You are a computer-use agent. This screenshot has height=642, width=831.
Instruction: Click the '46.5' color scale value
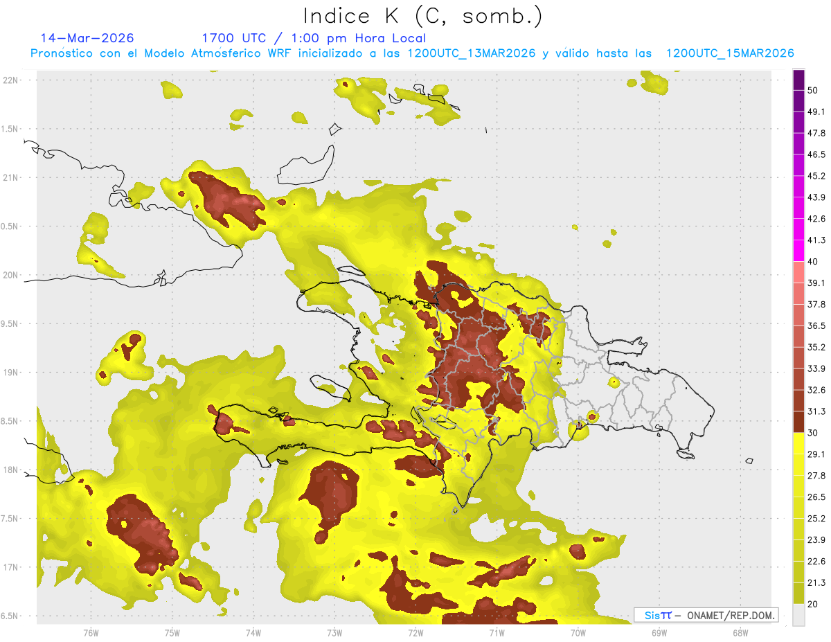[x=817, y=154]
